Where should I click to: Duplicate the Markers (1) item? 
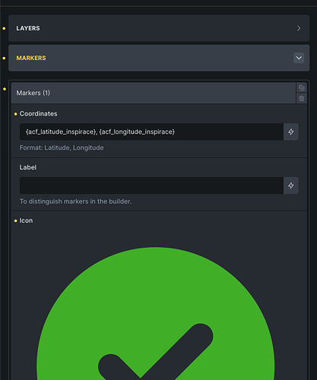[x=301, y=87]
